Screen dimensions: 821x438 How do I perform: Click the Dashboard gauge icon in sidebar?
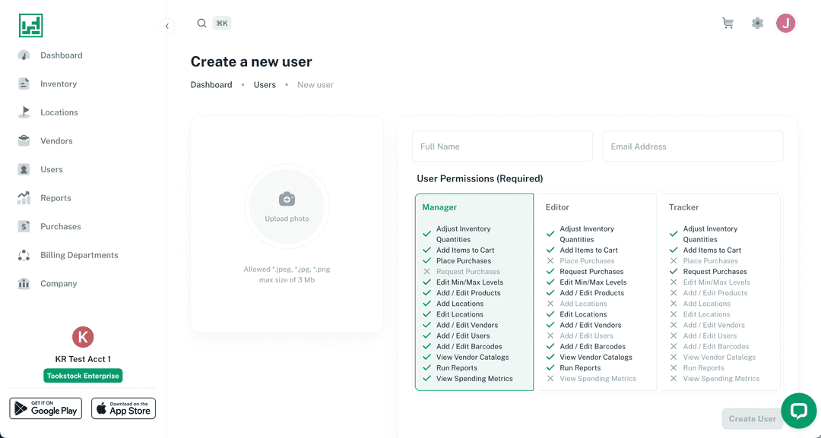24,55
